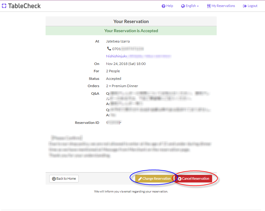Click the X icon on Cancel Reservation
Viewport: 265px width, 211px height.
coord(180,179)
